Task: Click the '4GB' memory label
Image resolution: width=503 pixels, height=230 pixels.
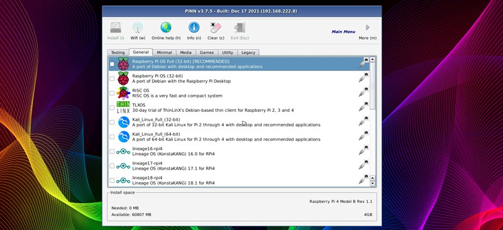Action: click(368, 214)
